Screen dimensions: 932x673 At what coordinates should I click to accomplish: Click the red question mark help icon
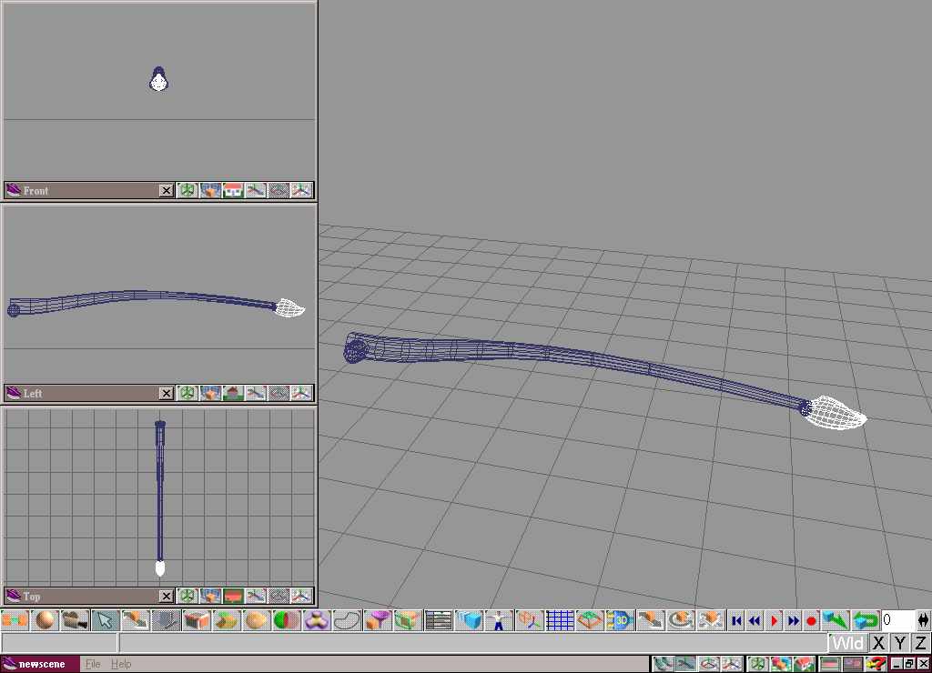coord(876,664)
